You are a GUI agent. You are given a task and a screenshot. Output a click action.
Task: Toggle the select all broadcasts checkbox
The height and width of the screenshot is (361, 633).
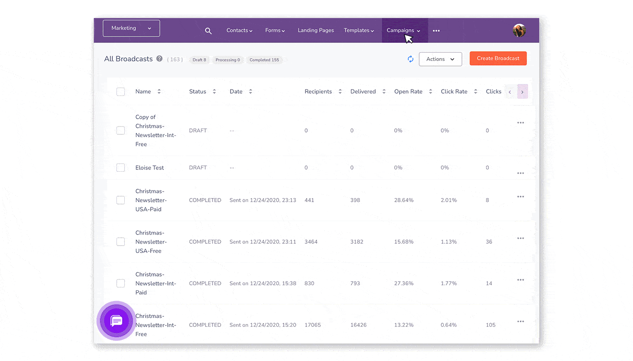pyautogui.click(x=121, y=92)
